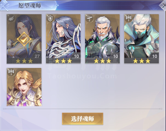Click level 10 badge on gray-haired card

coord(76,56)
